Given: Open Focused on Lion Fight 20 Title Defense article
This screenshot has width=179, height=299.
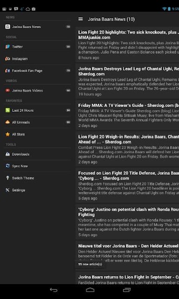Looking at the screenshot, I should pos(127,185).
